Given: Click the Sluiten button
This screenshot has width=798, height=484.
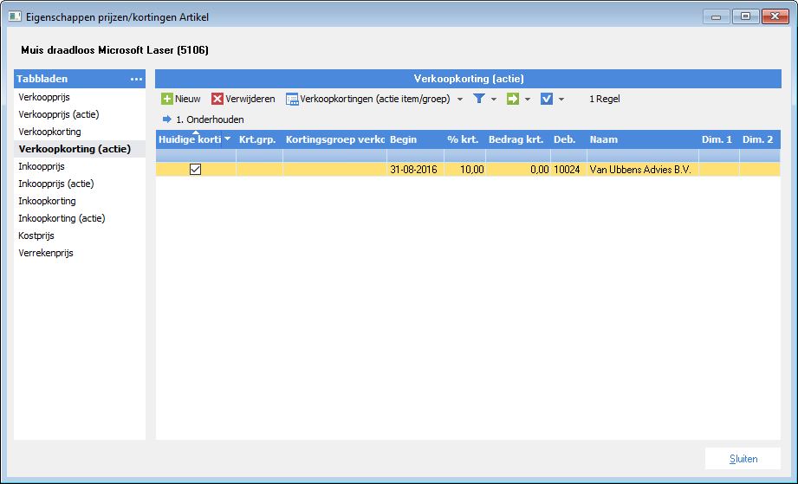Looking at the screenshot, I should coord(743,459).
